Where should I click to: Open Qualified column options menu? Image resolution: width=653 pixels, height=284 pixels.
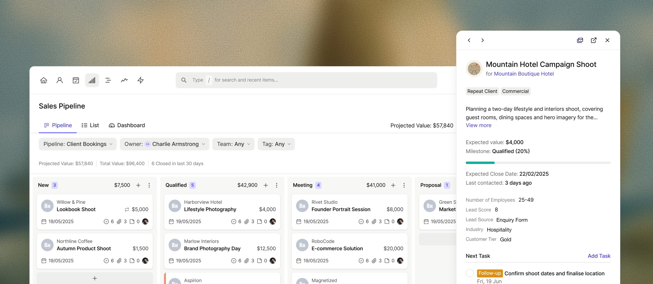click(277, 185)
